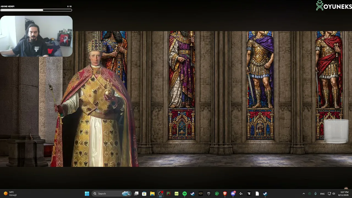Open the white document taskbar icon
Image resolution: width=352 pixels, height=198 pixels.
[257, 194]
